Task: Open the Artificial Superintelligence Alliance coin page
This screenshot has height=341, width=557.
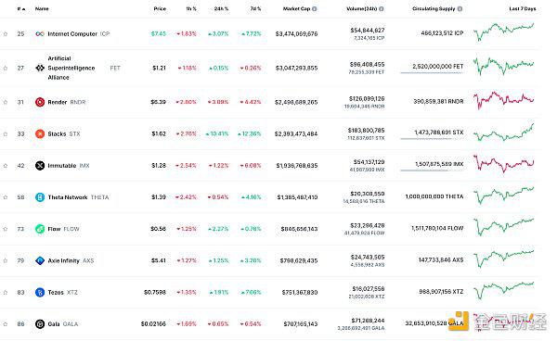Action: click(x=71, y=68)
